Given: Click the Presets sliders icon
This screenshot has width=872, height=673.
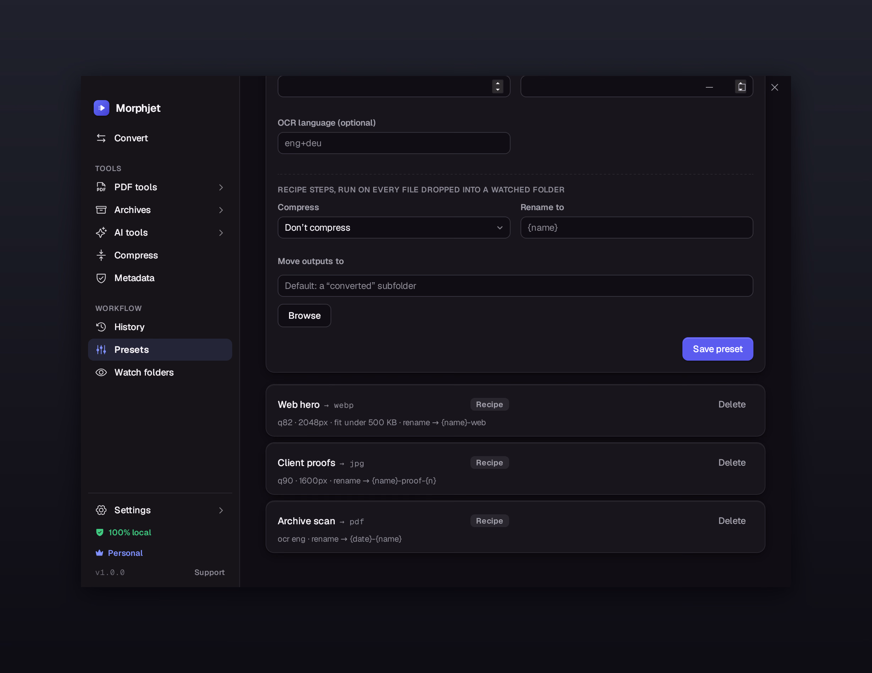Looking at the screenshot, I should (x=101, y=350).
